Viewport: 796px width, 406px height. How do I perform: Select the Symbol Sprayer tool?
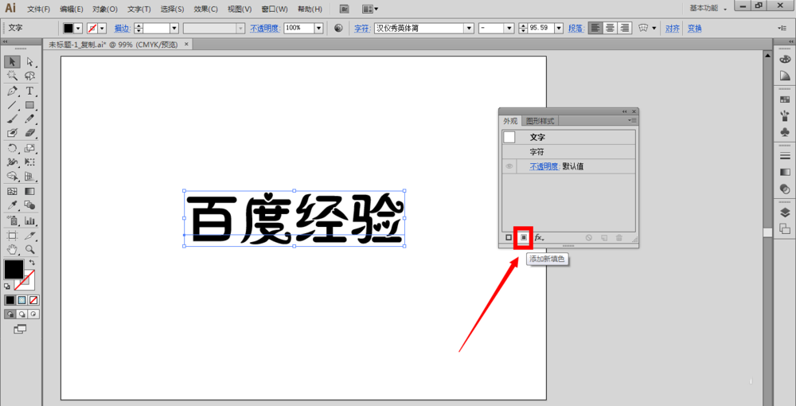[x=12, y=221]
